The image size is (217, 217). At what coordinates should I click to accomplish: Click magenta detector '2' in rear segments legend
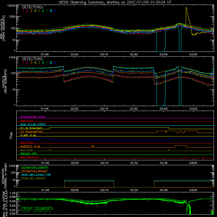27,63
